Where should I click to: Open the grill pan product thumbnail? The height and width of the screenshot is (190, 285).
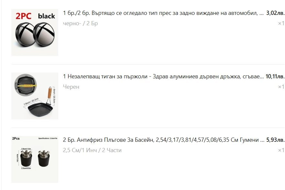pos(35,96)
